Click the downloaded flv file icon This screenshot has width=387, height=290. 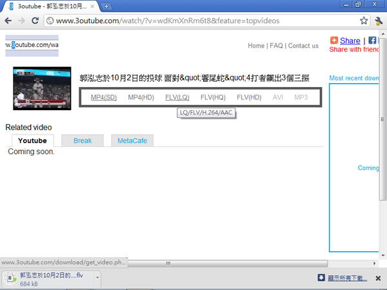click(x=10, y=278)
